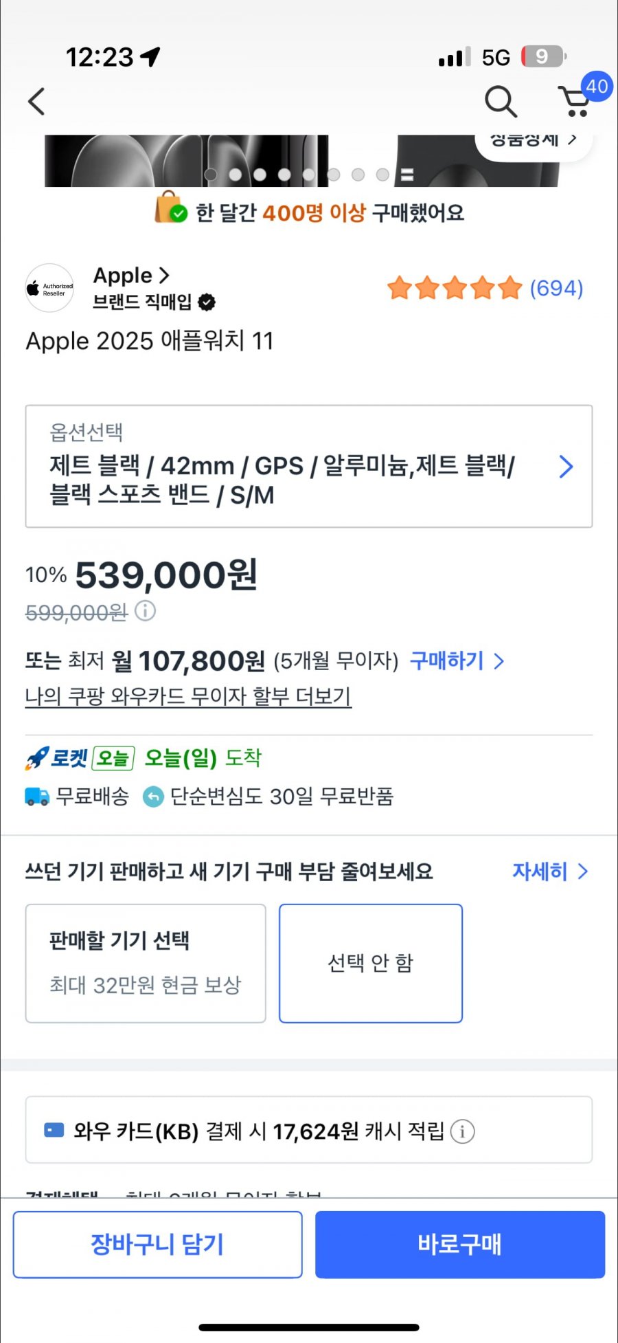Tap the star rating with 694 reviews

[x=481, y=288]
